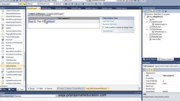Click the Add Extender link
180x101 pixels.
click(x=108, y=31)
